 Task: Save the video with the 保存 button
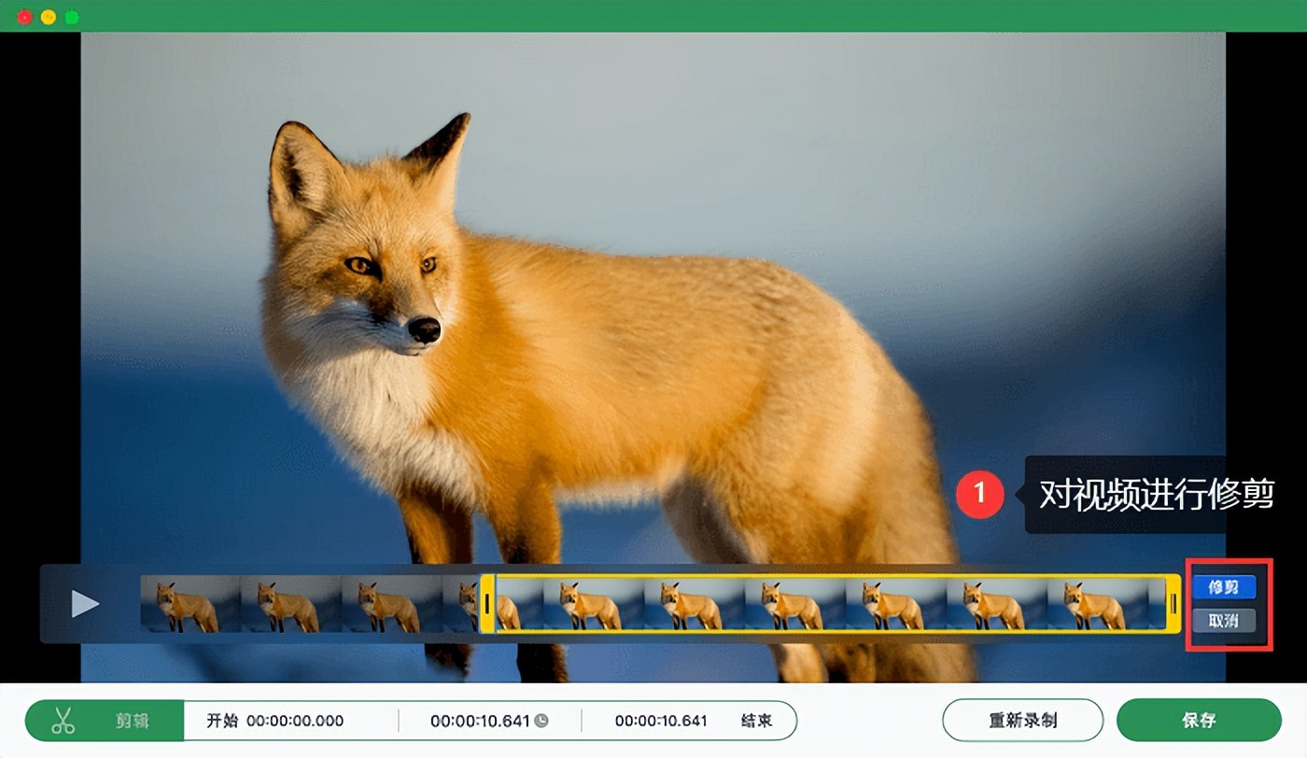coord(1199,721)
